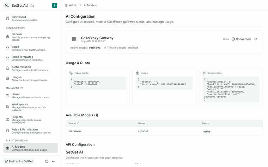Viewport: 268px width, 167px height.
Task: Click the Owner column header
Action: (x=141, y=123)
